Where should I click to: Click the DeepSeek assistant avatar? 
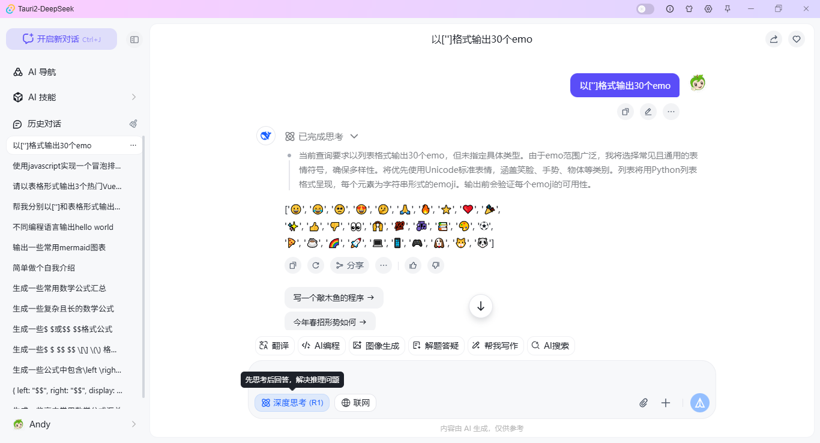pos(266,136)
